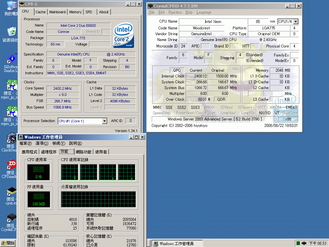Click the CrystalCPUID chip icon in the system tray
The width and height of the screenshot is (329, 247).
click(x=304, y=243)
